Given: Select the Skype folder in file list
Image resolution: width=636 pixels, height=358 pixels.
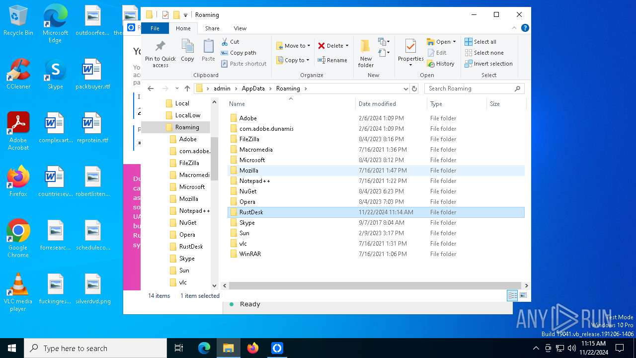Looking at the screenshot, I should (376, 223).
